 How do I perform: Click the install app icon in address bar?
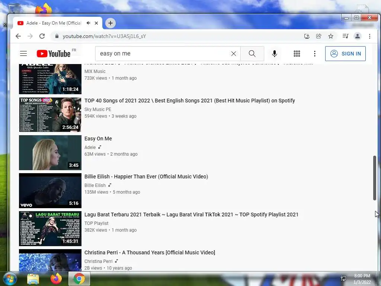point(307,36)
